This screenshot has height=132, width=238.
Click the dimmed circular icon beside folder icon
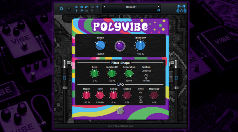(92, 10)
